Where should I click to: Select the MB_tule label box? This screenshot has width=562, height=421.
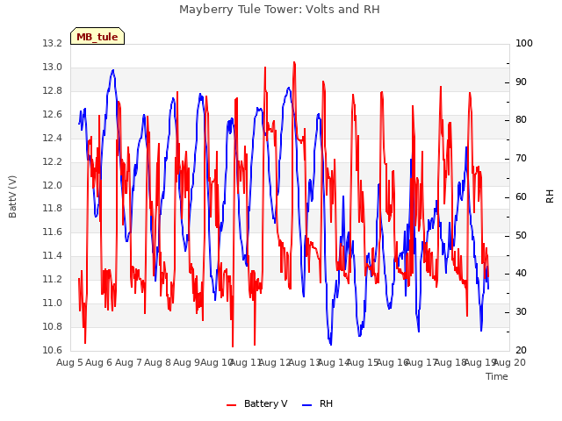coord(97,36)
